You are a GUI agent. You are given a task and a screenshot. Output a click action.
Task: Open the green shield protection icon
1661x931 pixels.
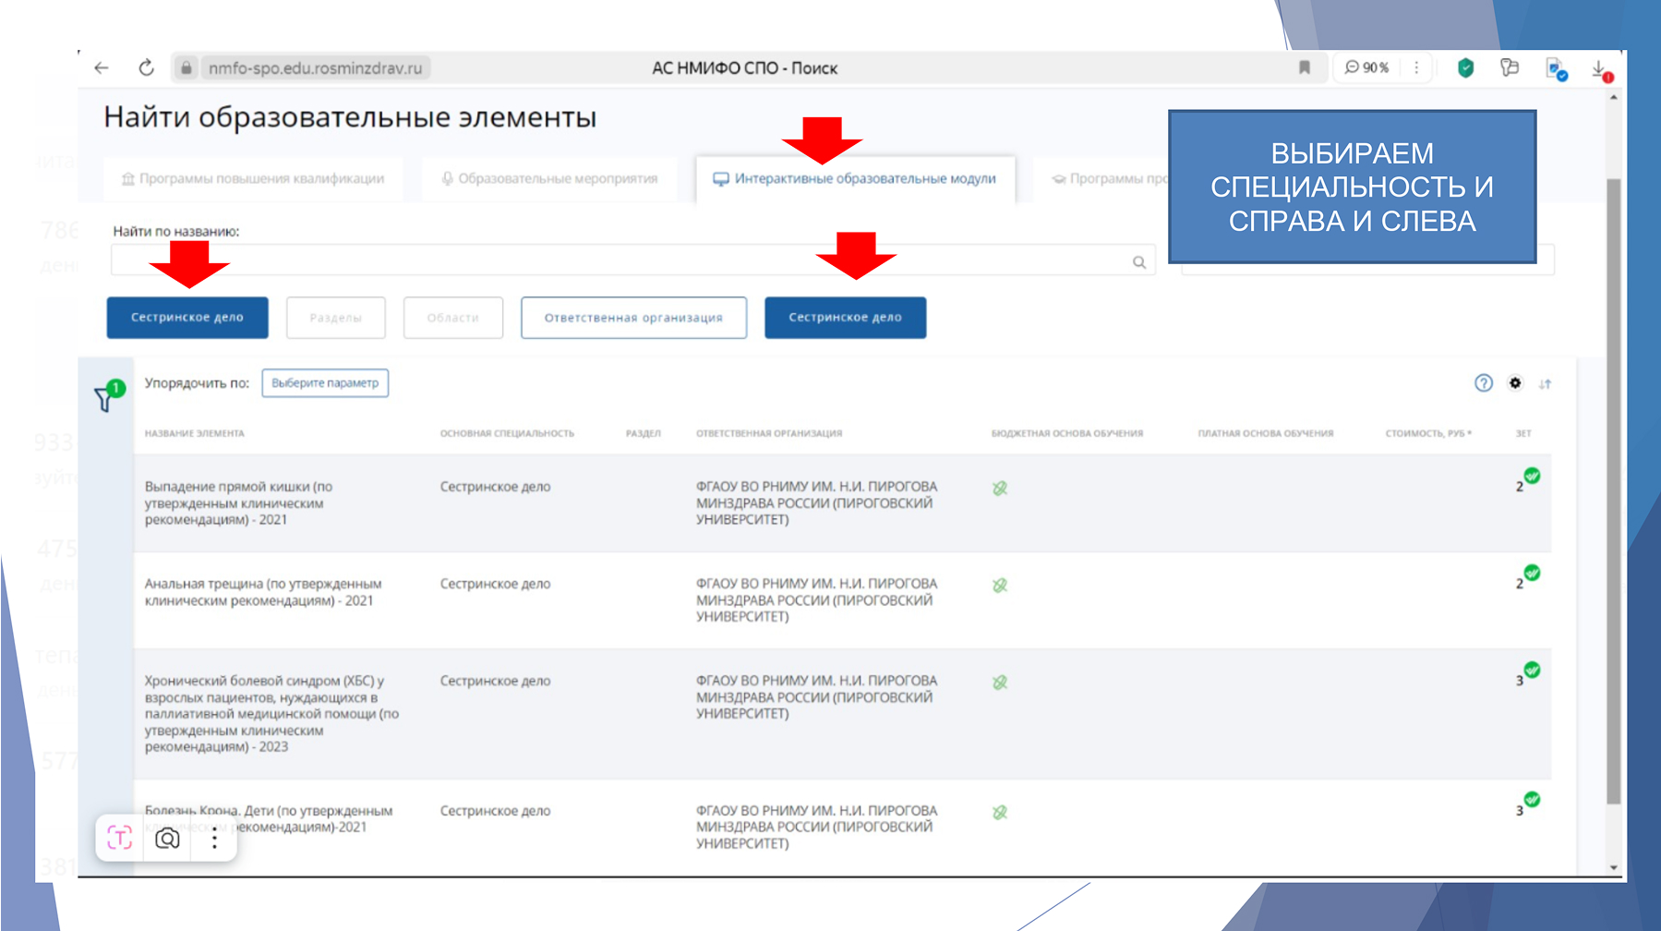1465,67
